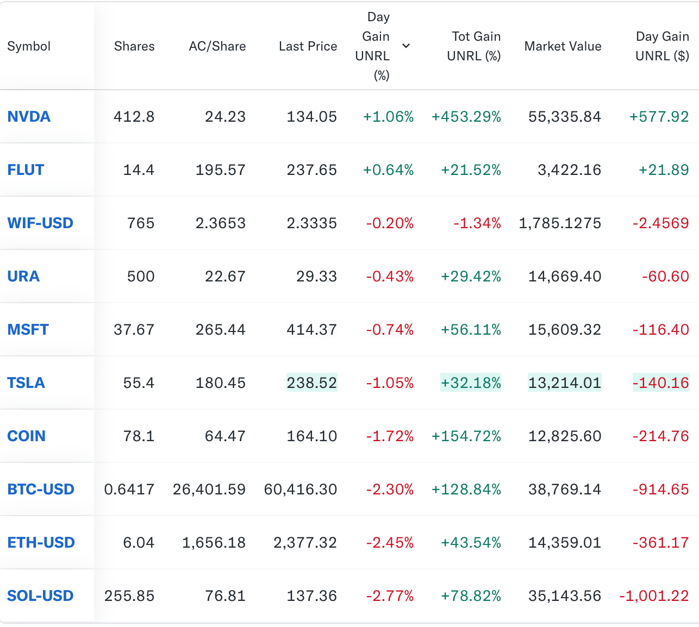This screenshot has height=627, width=699.
Task: Select highlighted TSLA last price 238.52
Action: (312, 383)
